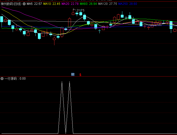Select the MA120: 27.75 label
This screenshot has height=135, width=177.
click(x=108, y=4)
